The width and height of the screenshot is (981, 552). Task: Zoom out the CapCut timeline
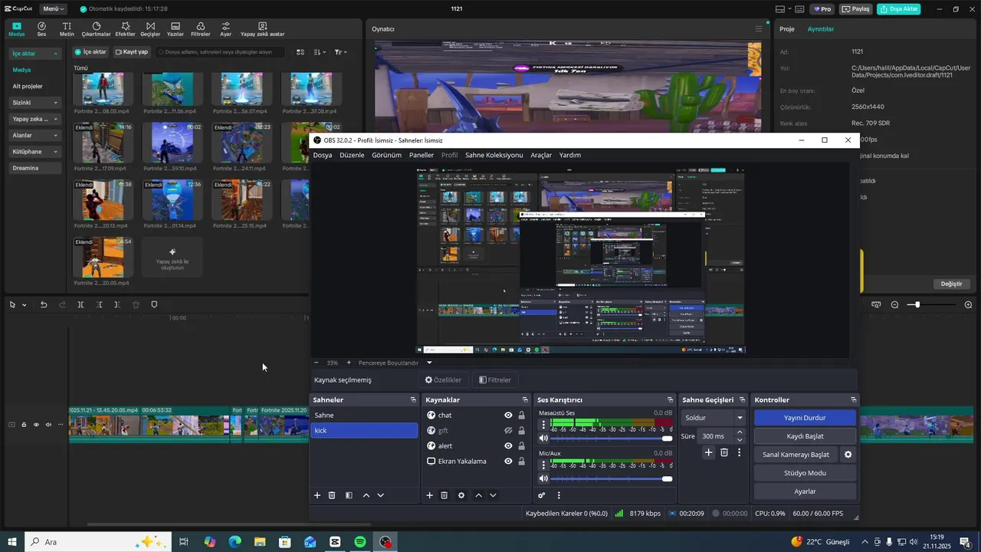tap(894, 304)
